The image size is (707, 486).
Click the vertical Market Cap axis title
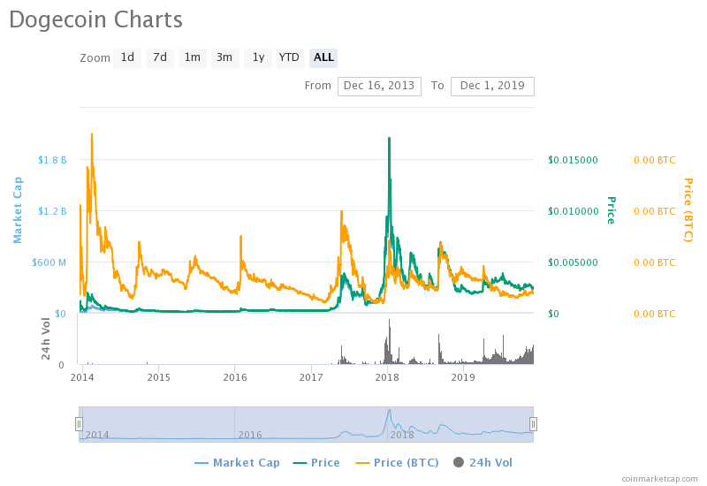tap(18, 210)
